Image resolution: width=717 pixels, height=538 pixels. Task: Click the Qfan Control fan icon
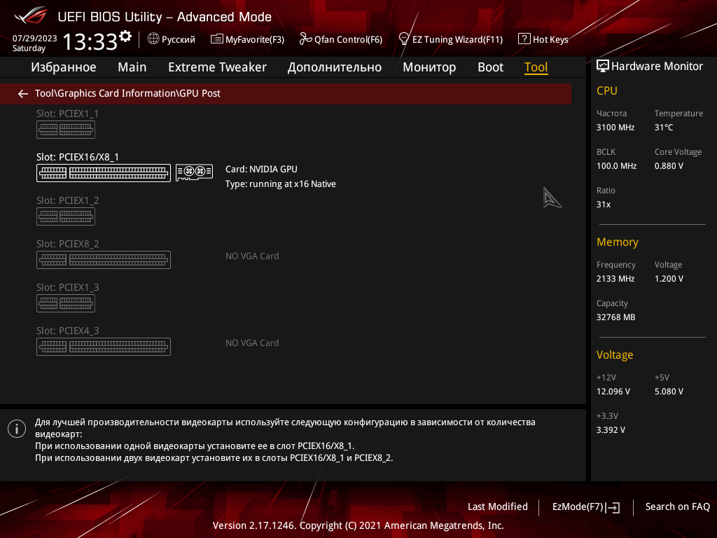305,39
